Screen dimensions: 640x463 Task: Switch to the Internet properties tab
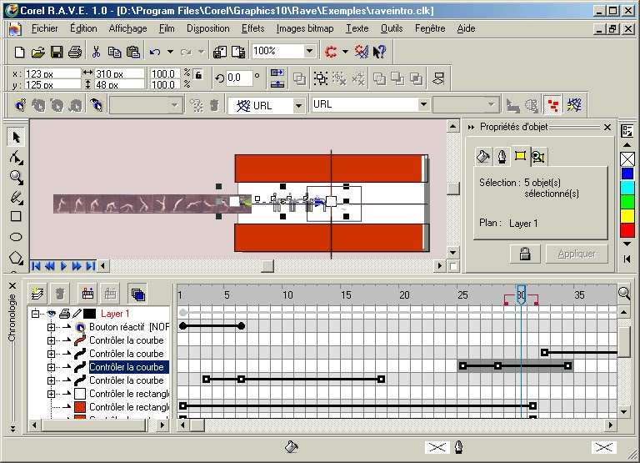click(539, 157)
